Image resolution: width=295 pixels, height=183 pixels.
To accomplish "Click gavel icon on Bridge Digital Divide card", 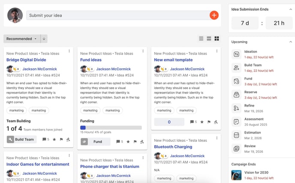I will point(68,139).
